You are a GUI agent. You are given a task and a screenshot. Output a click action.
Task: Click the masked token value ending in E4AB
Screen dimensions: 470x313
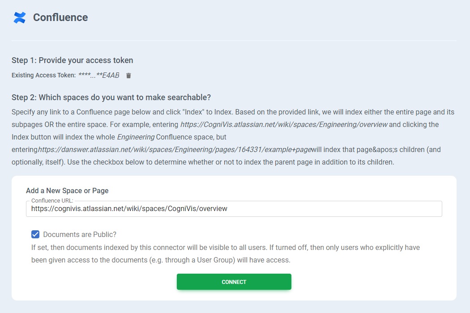98,76
